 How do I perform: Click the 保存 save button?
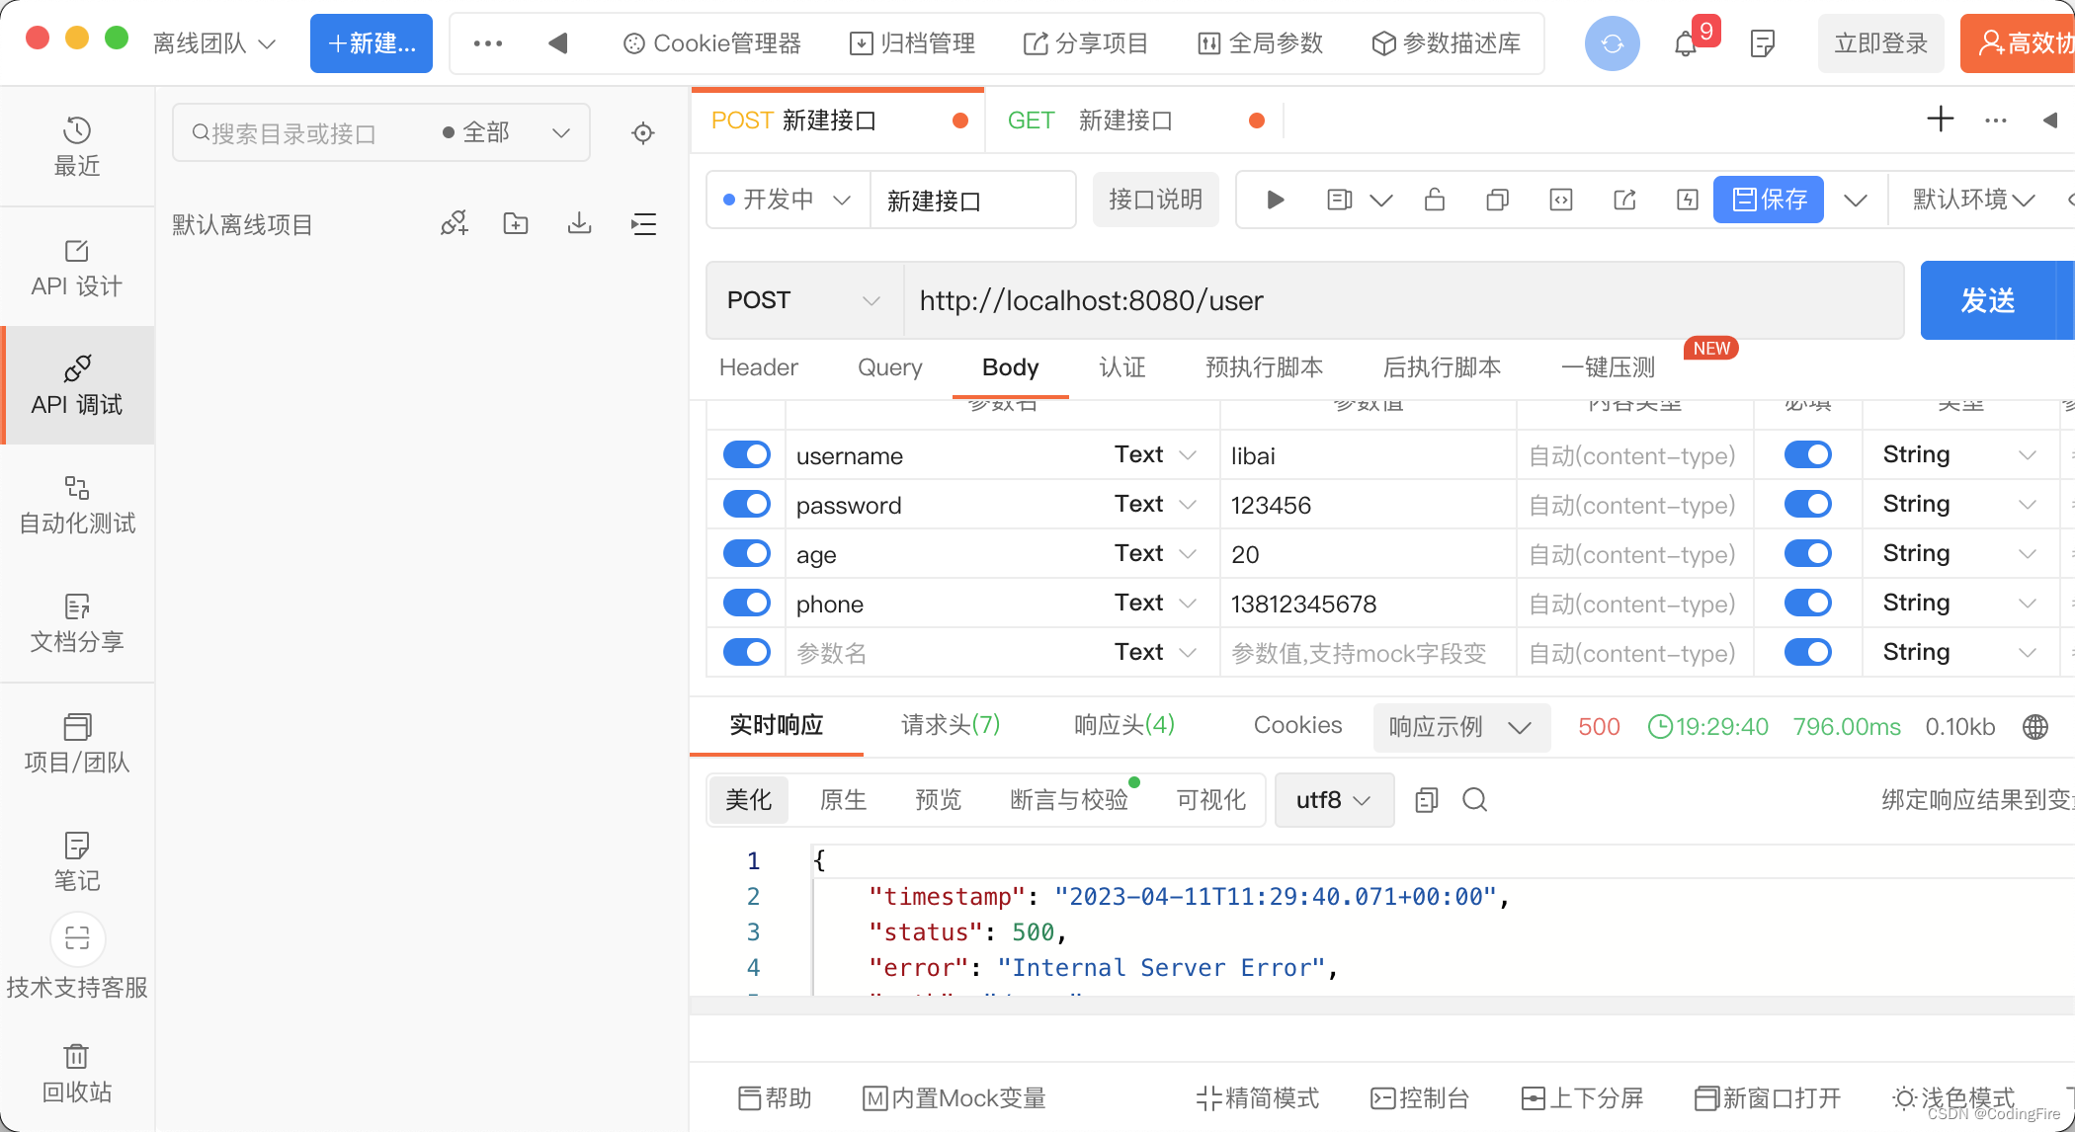click(x=1769, y=200)
